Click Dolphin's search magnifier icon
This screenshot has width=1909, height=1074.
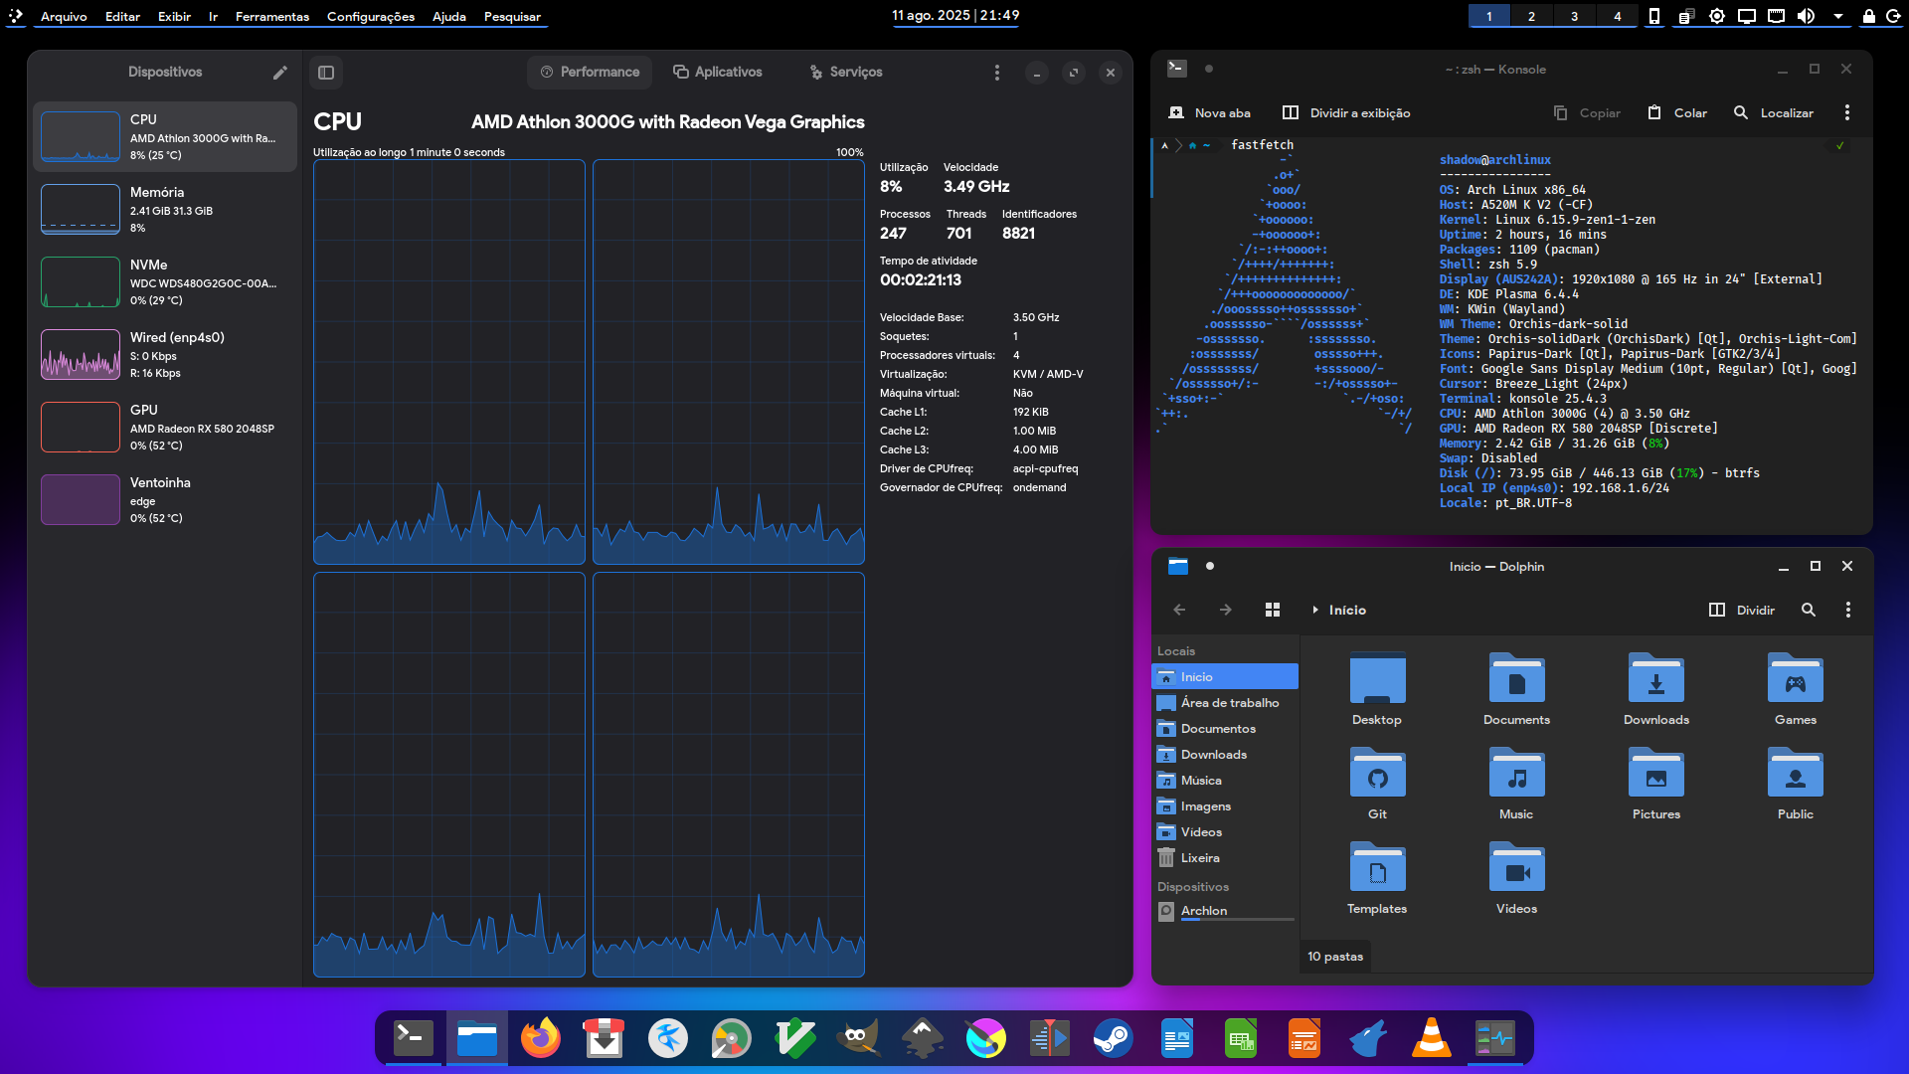1808,611
